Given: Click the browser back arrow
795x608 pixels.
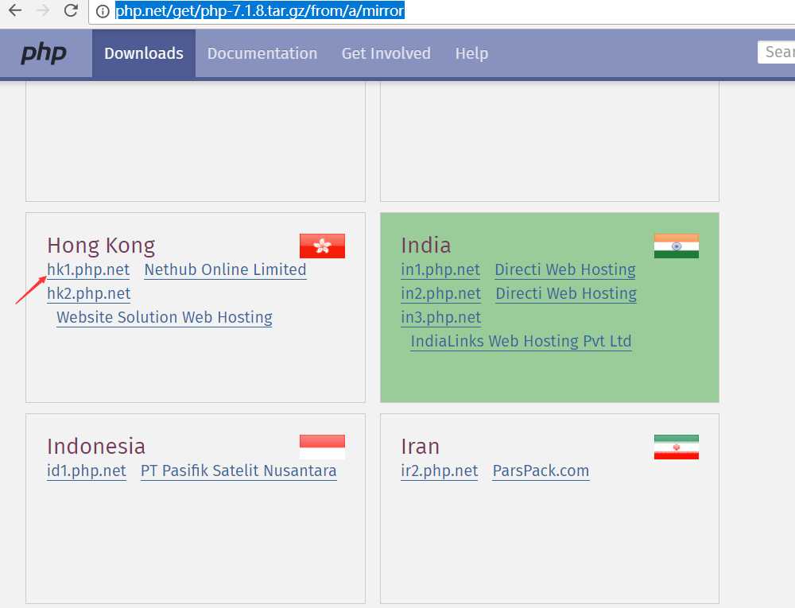Looking at the screenshot, I should click(x=15, y=10).
